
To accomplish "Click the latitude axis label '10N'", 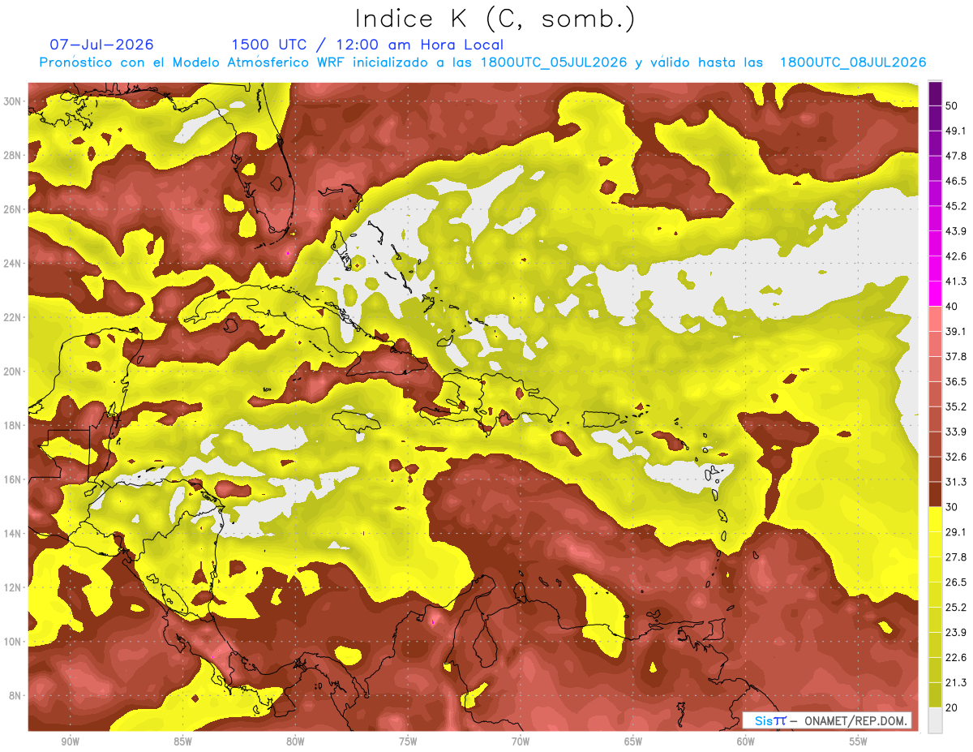I will 13,642.
